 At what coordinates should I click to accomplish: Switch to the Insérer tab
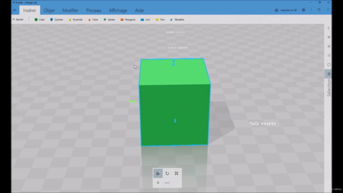pos(29,10)
